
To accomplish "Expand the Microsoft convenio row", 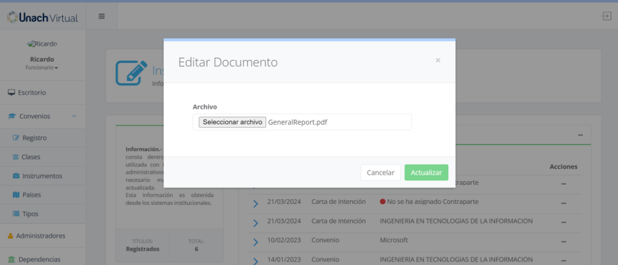I will click(x=255, y=242).
